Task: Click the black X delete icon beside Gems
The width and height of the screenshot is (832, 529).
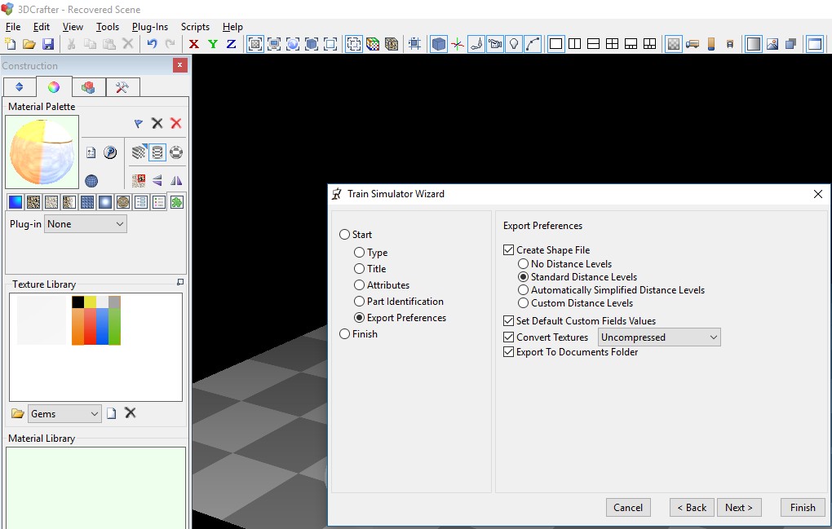Action: click(130, 413)
